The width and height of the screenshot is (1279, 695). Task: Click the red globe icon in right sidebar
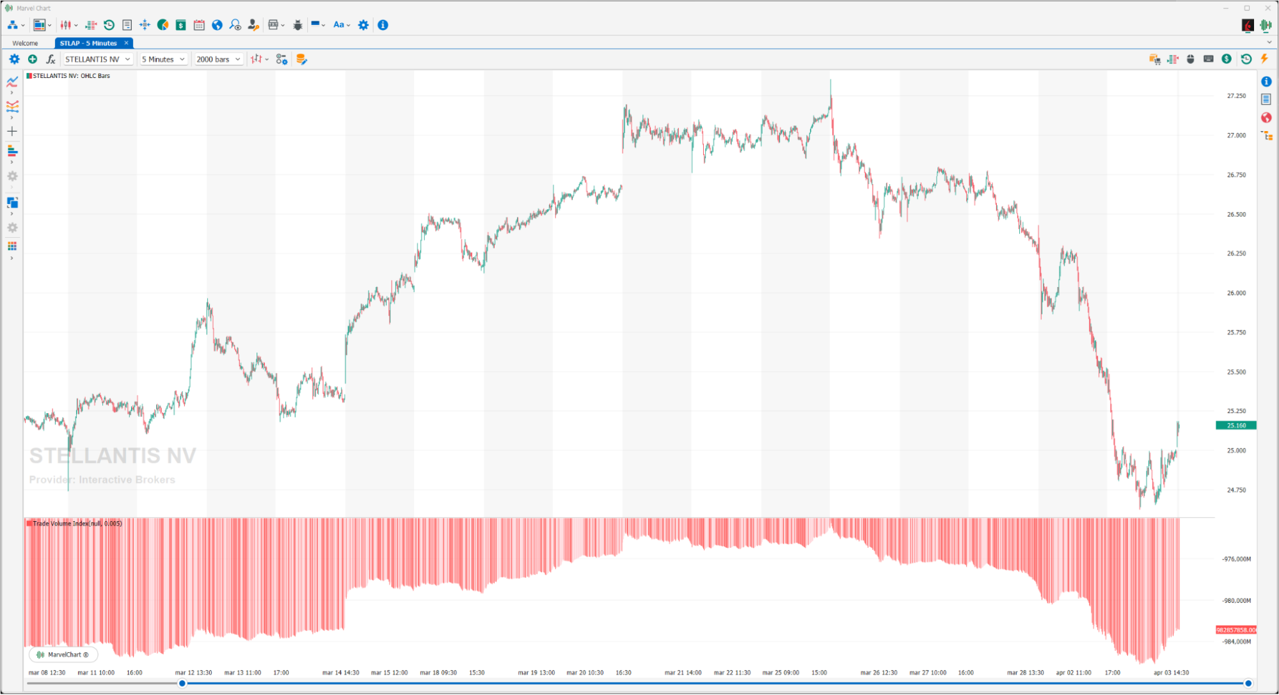pos(1266,118)
